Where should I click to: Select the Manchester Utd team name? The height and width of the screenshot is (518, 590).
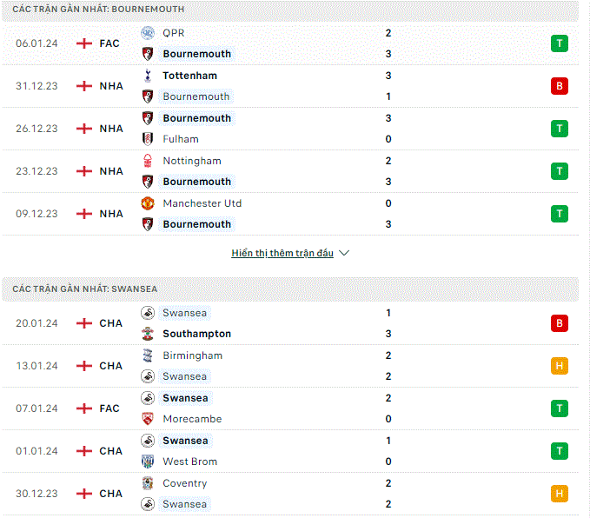(202, 203)
